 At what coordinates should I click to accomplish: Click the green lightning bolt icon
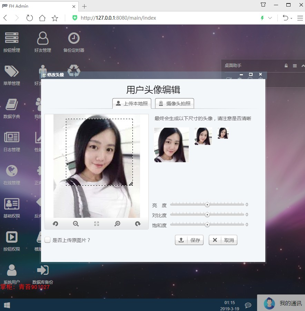pyautogui.click(x=262, y=18)
